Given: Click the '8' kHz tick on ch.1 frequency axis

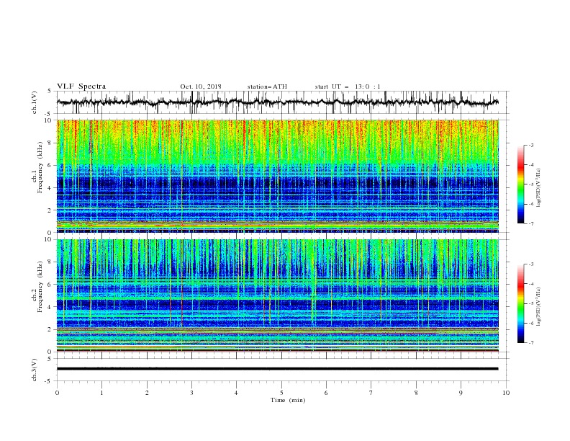Looking at the screenshot, I should pos(50,143).
